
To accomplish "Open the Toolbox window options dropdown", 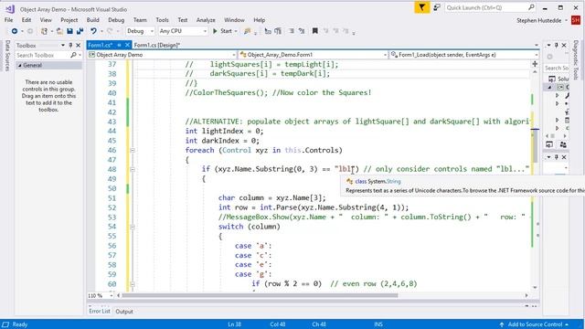I will click(63, 45).
